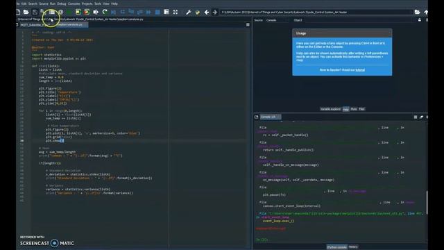Open PYTHONPATH manager icon

pyautogui.click(x=198, y=12)
